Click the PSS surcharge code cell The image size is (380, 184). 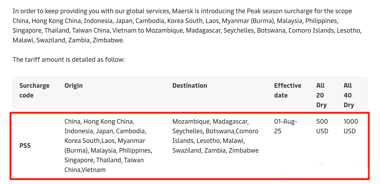click(x=25, y=146)
